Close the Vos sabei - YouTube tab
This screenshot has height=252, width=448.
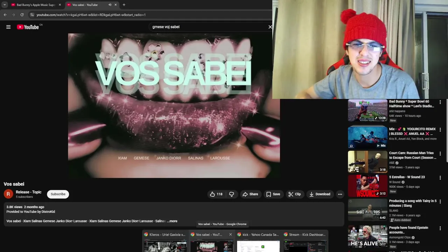tap(115, 5)
